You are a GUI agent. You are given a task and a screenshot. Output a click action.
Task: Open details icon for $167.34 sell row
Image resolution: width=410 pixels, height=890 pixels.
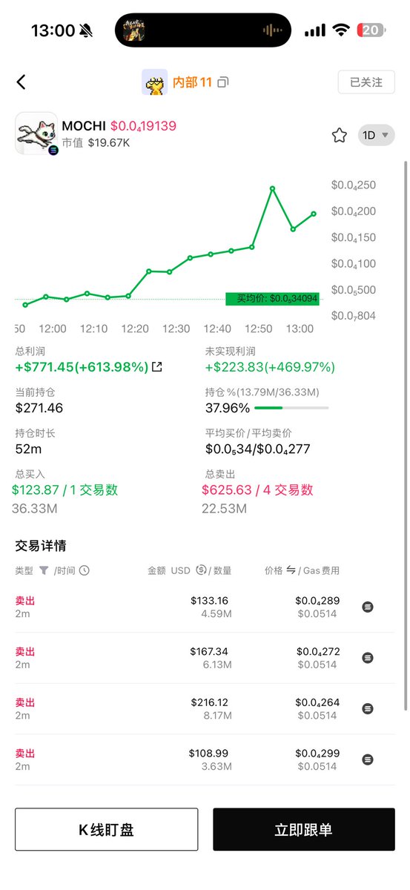pos(368,658)
